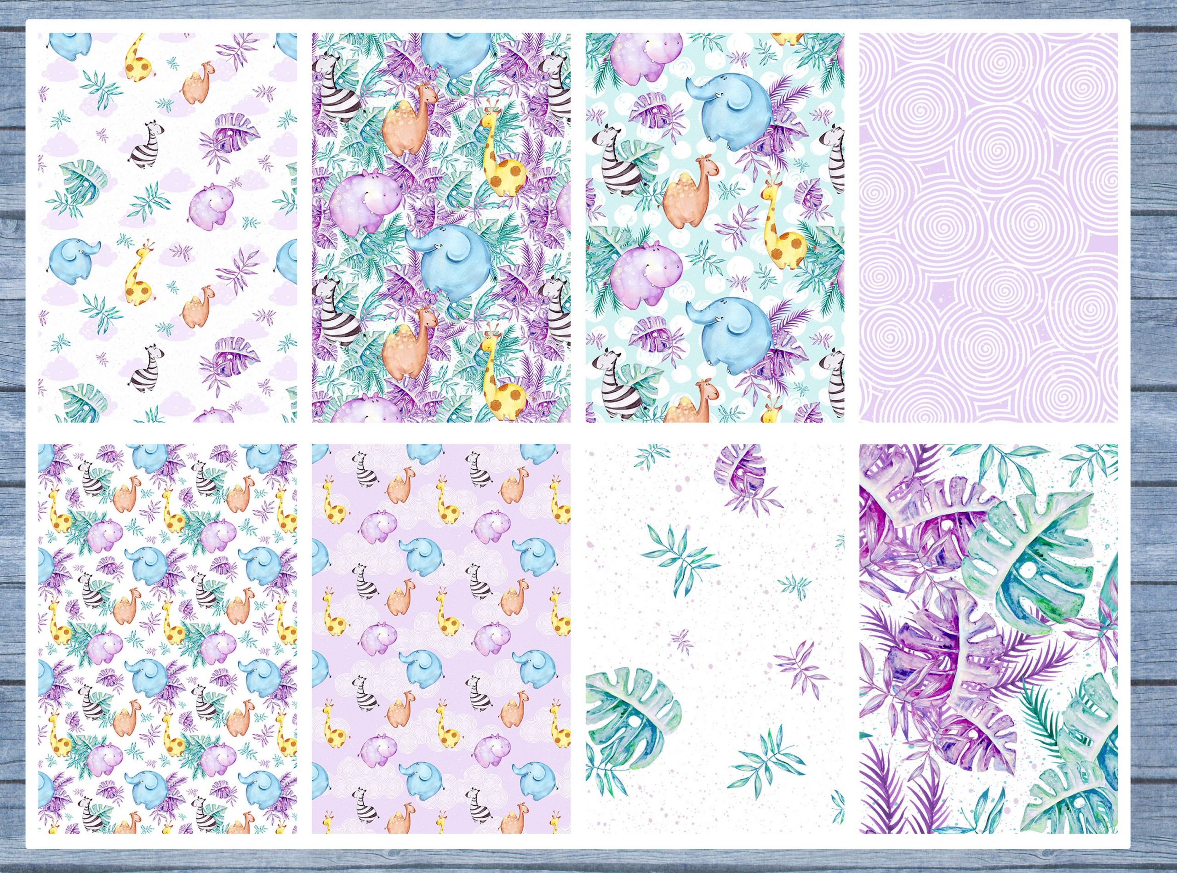Select the large tropical monstera leaves pattern

click(989, 640)
